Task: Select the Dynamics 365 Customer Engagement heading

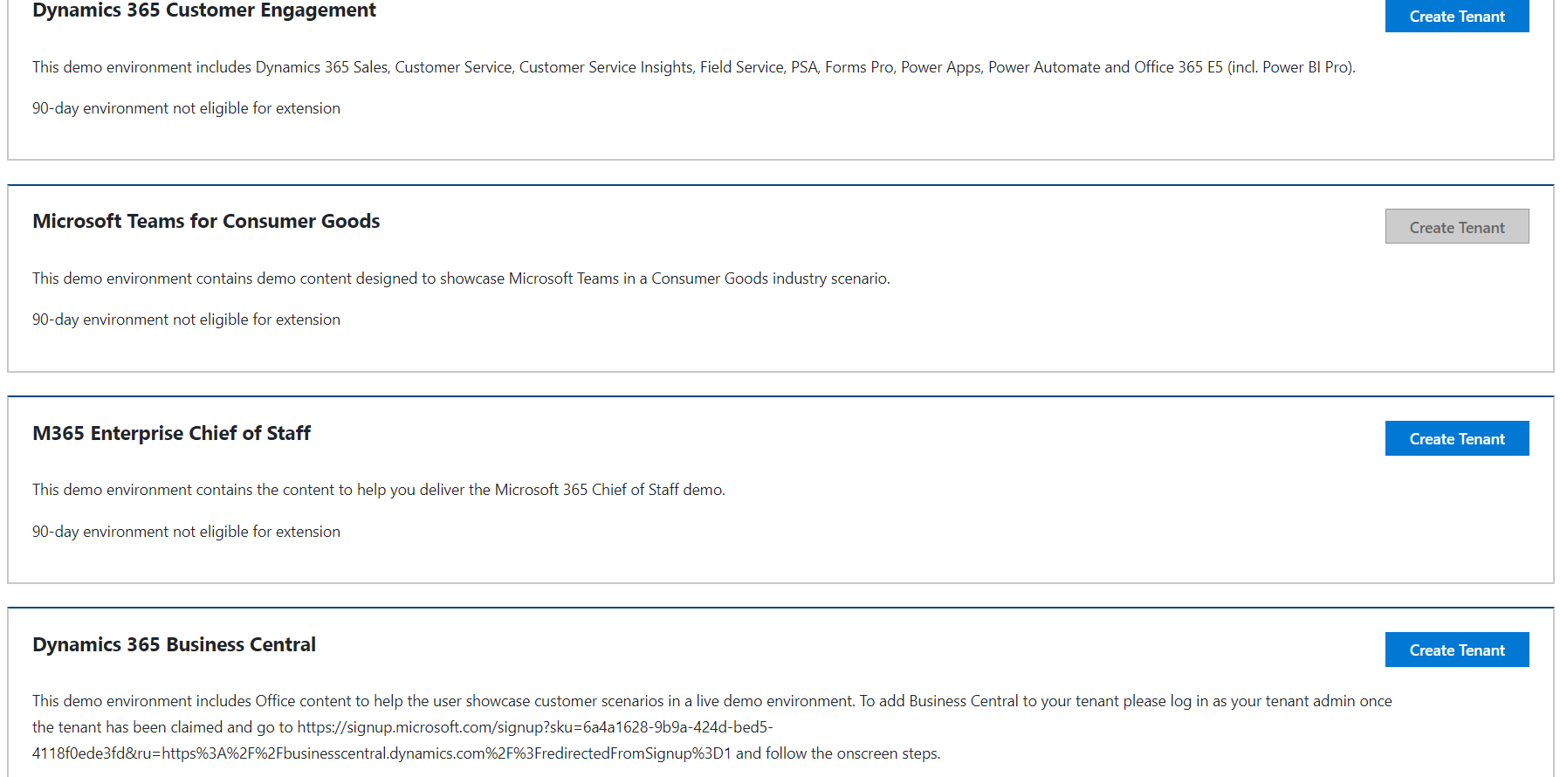Action: [204, 10]
